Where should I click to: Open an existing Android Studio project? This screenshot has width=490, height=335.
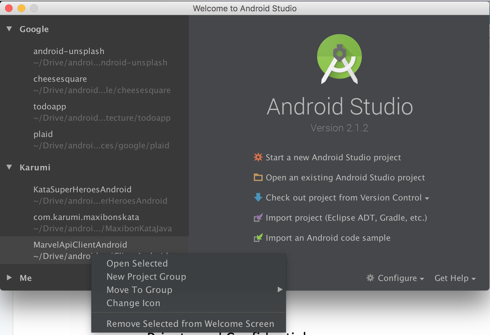tap(345, 178)
